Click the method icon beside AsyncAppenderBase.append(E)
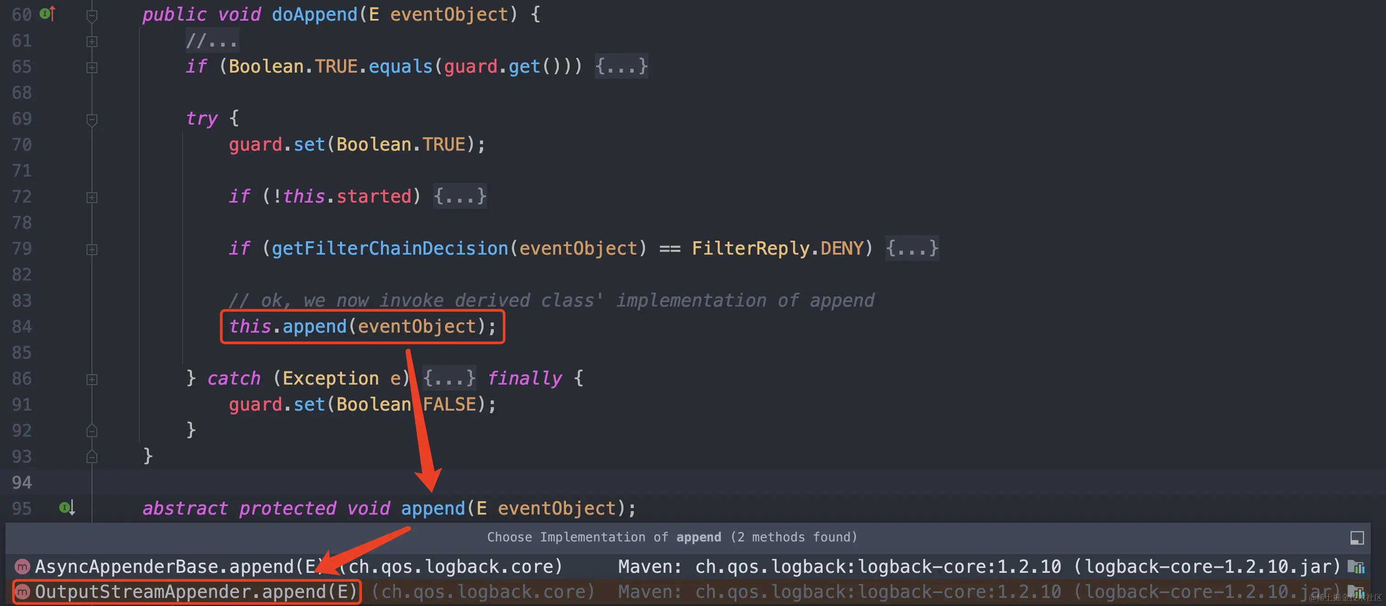The height and width of the screenshot is (606, 1386). click(22, 566)
